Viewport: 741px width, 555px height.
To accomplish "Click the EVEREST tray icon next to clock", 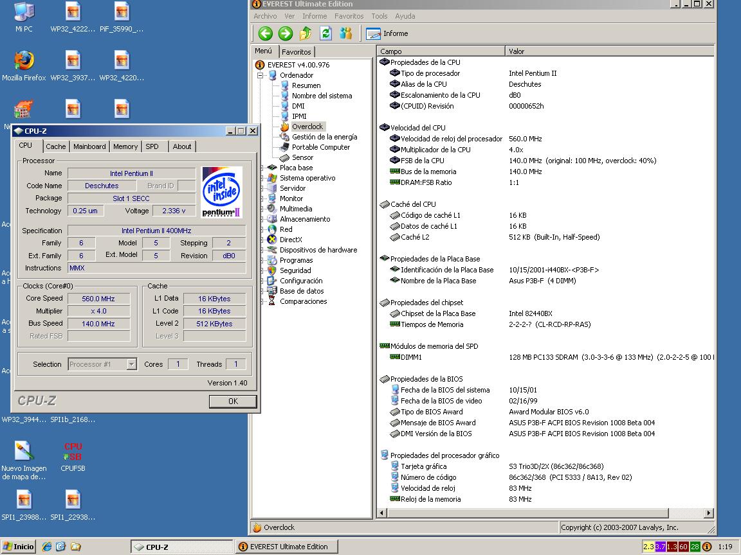I will pos(707,547).
